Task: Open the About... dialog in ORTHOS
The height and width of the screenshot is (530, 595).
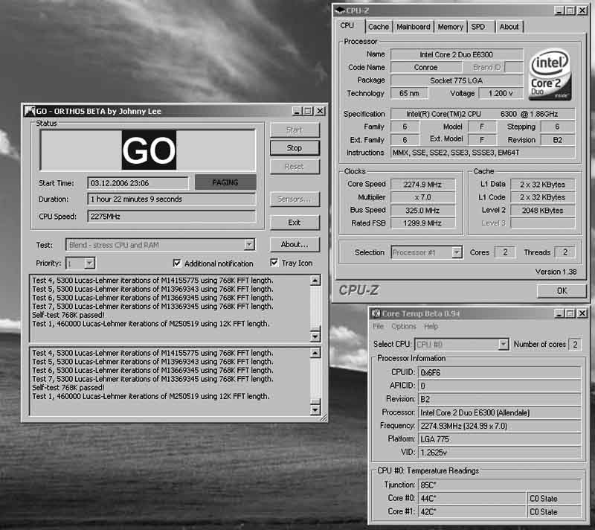Action: (295, 244)
